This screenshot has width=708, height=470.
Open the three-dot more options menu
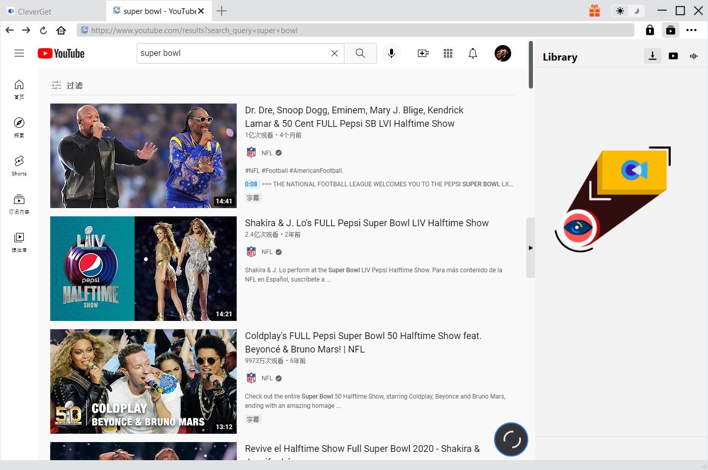click(x=691, y=31)
